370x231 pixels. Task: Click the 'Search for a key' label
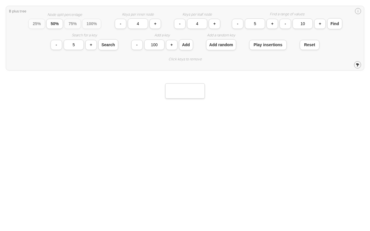(84, 35)
